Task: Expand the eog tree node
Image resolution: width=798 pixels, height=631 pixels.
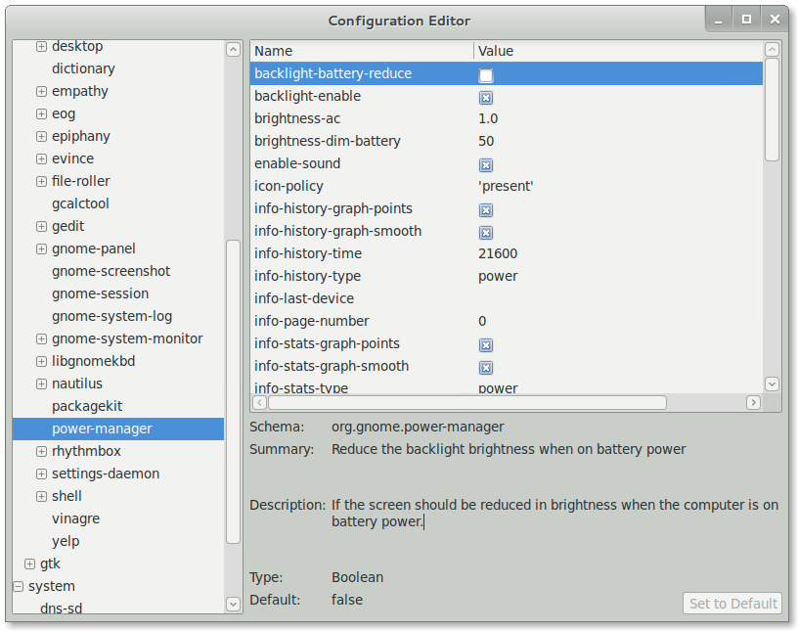Action: click(x=41, y=113)
